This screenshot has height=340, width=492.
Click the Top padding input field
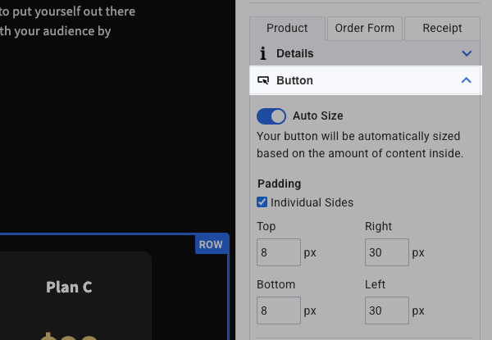279,252
